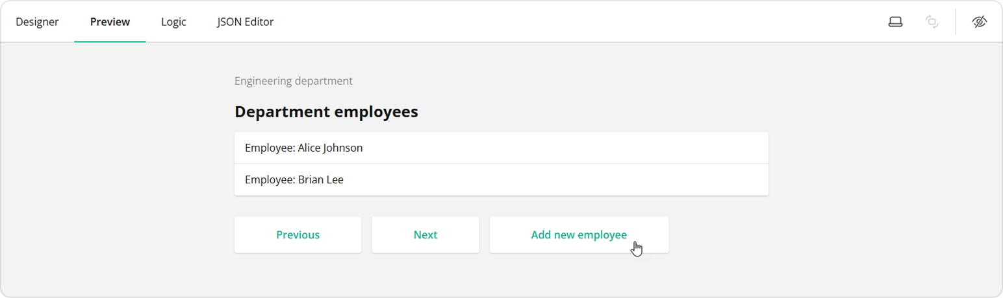Expand the Employee: Alice Johnson row
This screenshot has width=1003, height=298.
pos(501,148)
